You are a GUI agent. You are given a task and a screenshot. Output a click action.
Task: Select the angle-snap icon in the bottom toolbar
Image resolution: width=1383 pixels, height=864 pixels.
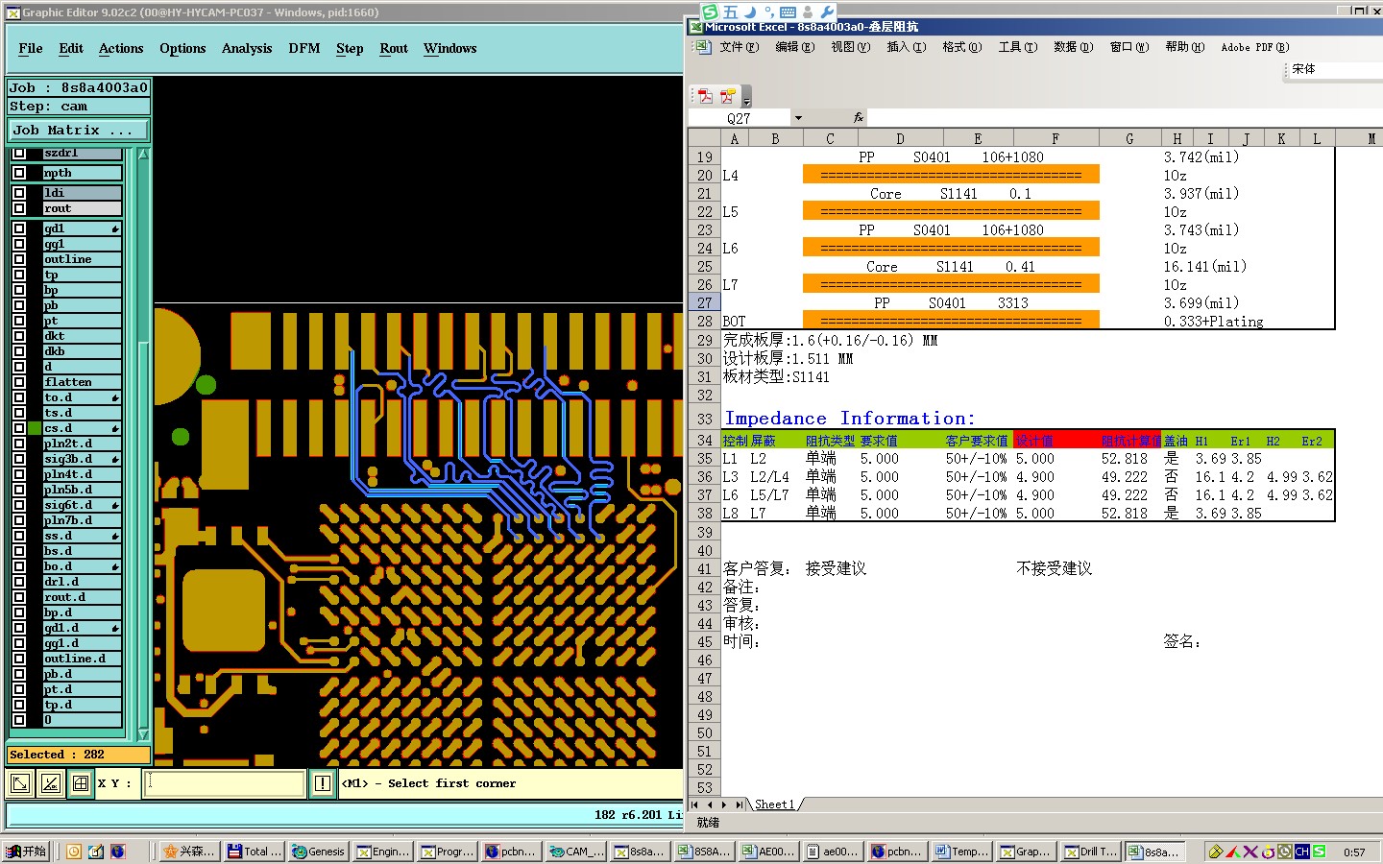click(x=51, y=783)
